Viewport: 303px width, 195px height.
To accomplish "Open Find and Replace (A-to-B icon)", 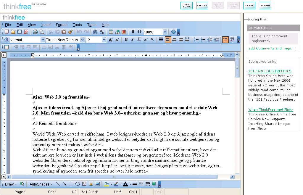I will (102, 32).
